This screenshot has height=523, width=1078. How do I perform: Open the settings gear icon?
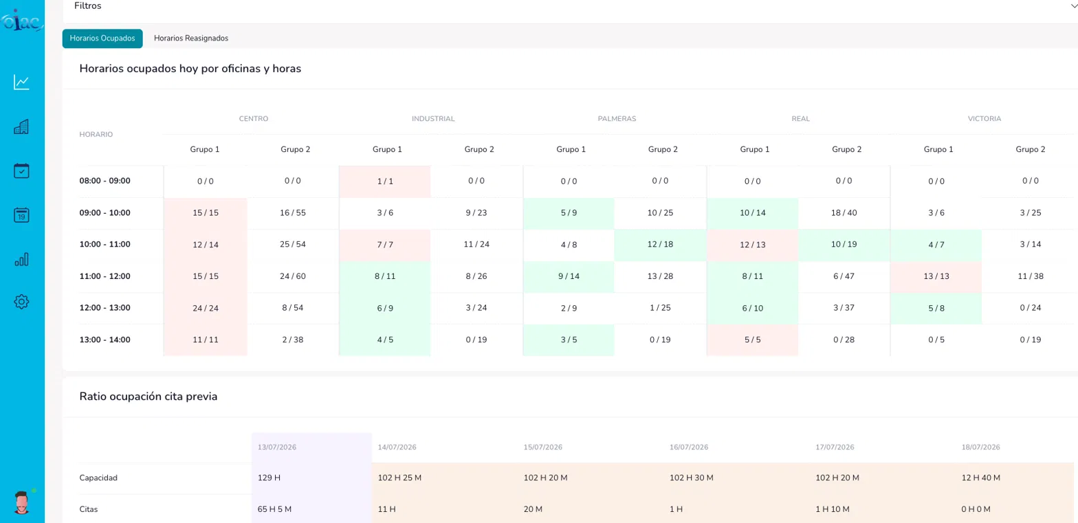(x=21, y=302)
